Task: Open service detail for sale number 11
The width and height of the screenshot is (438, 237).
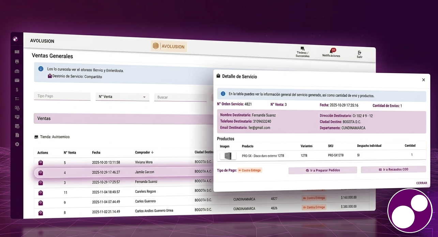Action: click(x=41, y=193)
